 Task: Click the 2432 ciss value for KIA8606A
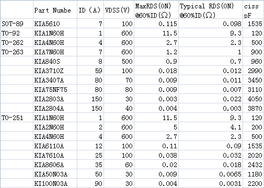253,164
